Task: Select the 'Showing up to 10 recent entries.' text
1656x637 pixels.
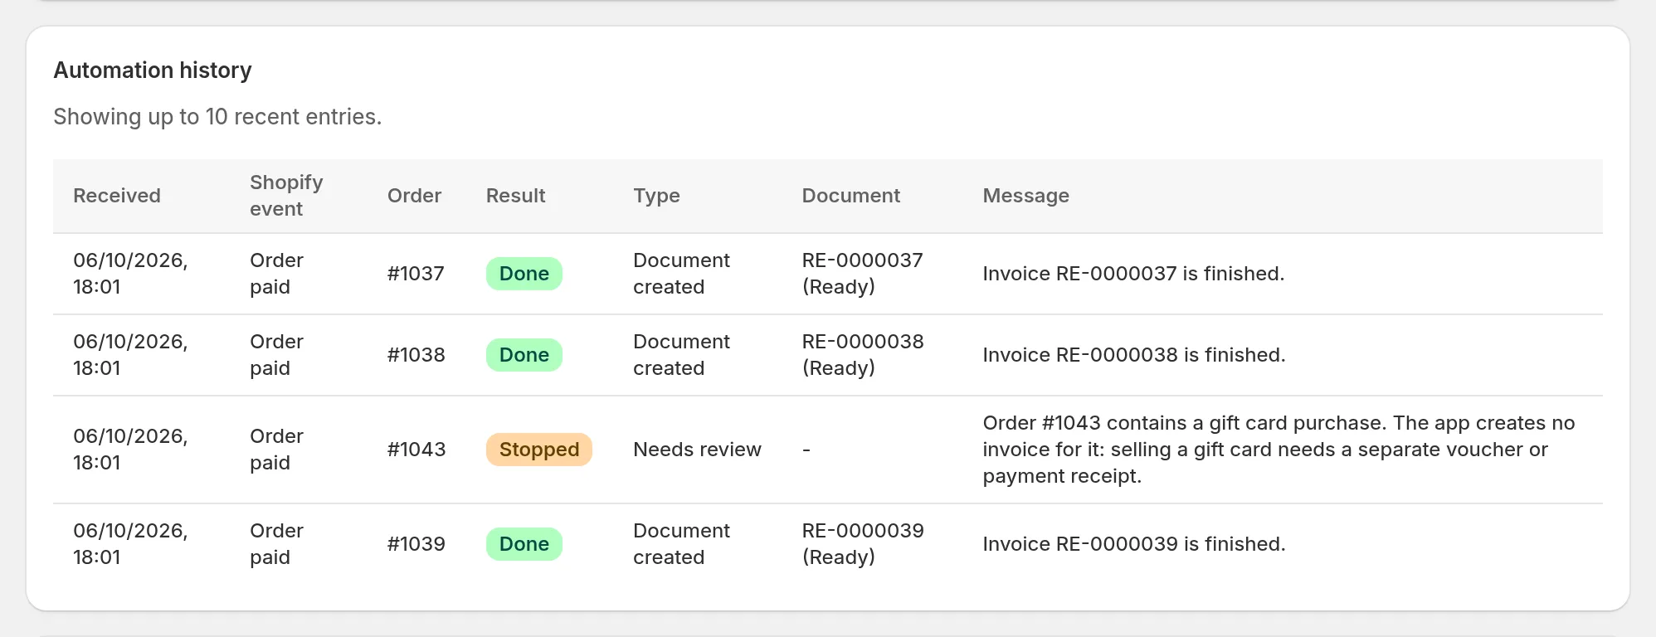Action: (217, 117)
